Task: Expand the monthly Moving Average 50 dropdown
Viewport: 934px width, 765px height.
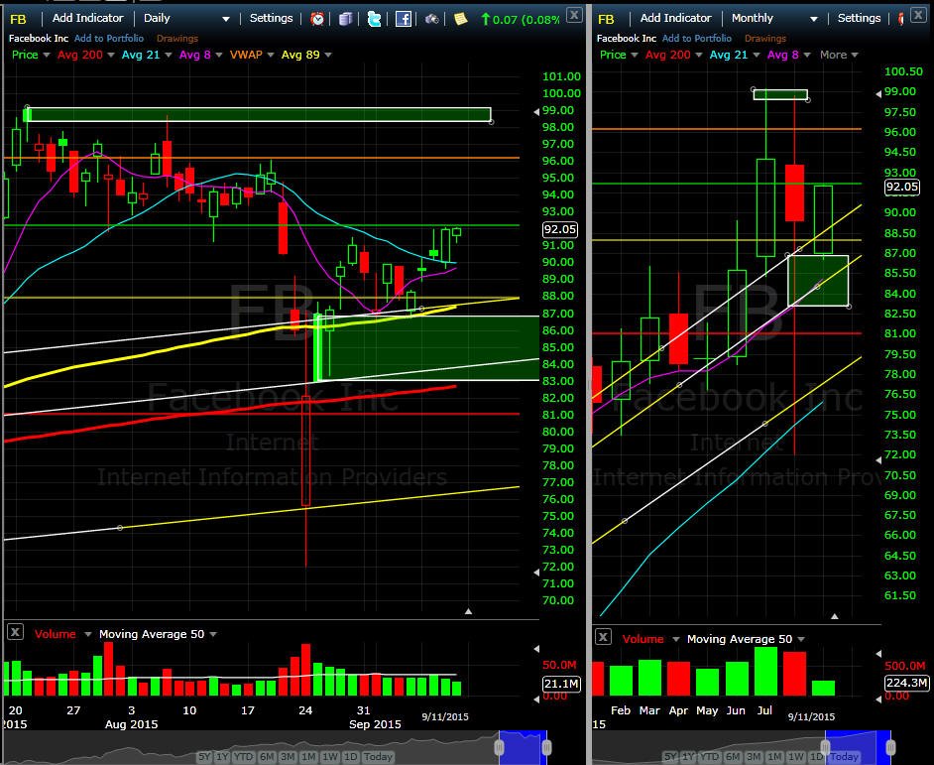Action: tap(801, 639)
